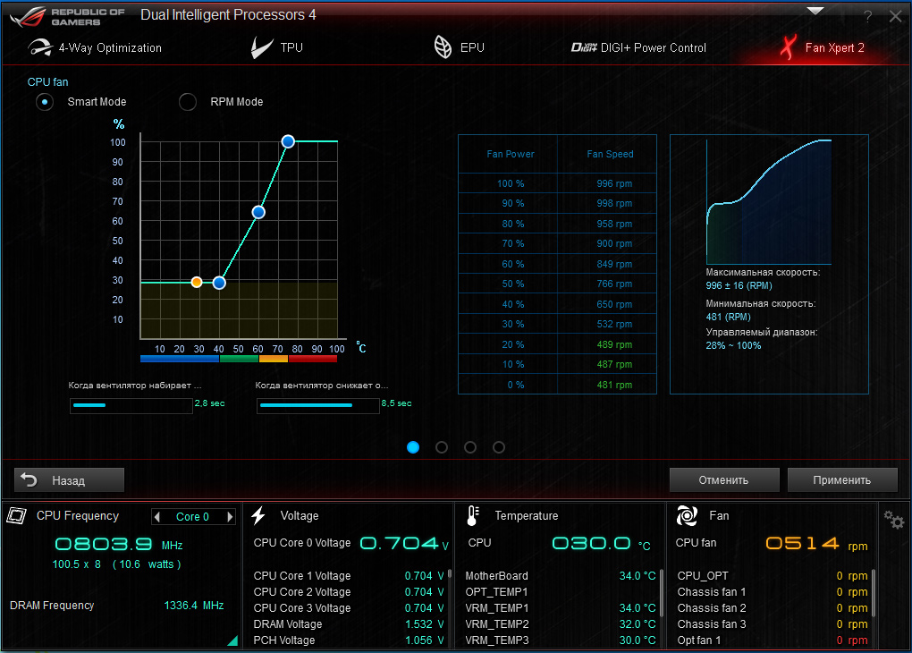Expand the top dropdown triangle

pyautogui.click(x=815, y=11)
